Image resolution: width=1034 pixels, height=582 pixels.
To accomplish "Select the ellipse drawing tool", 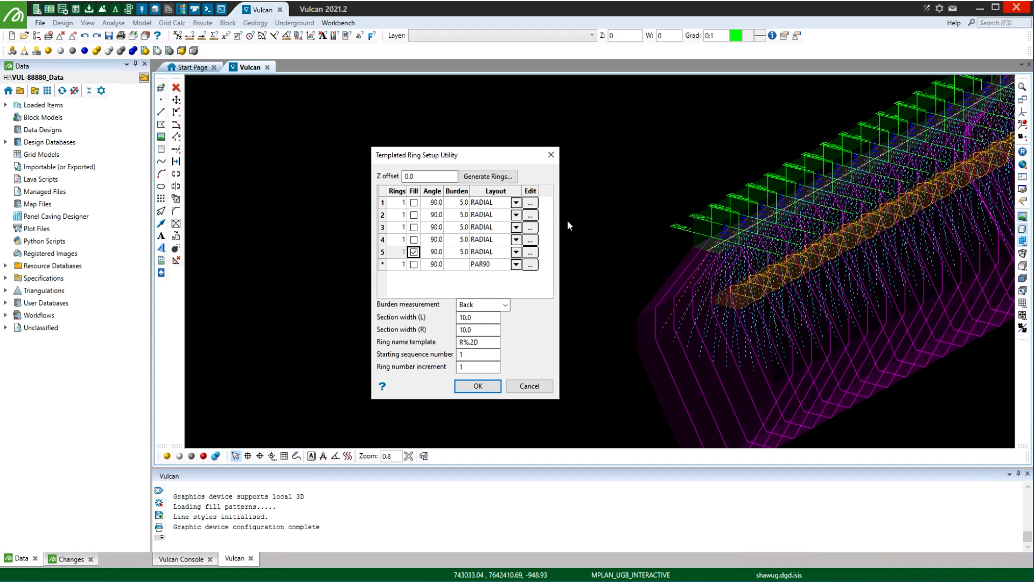I will (x=161, y=186).
